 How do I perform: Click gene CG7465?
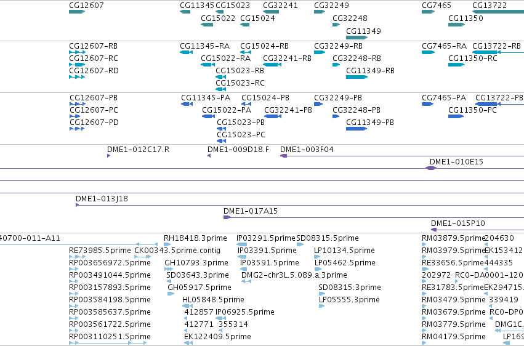point(428,12)
